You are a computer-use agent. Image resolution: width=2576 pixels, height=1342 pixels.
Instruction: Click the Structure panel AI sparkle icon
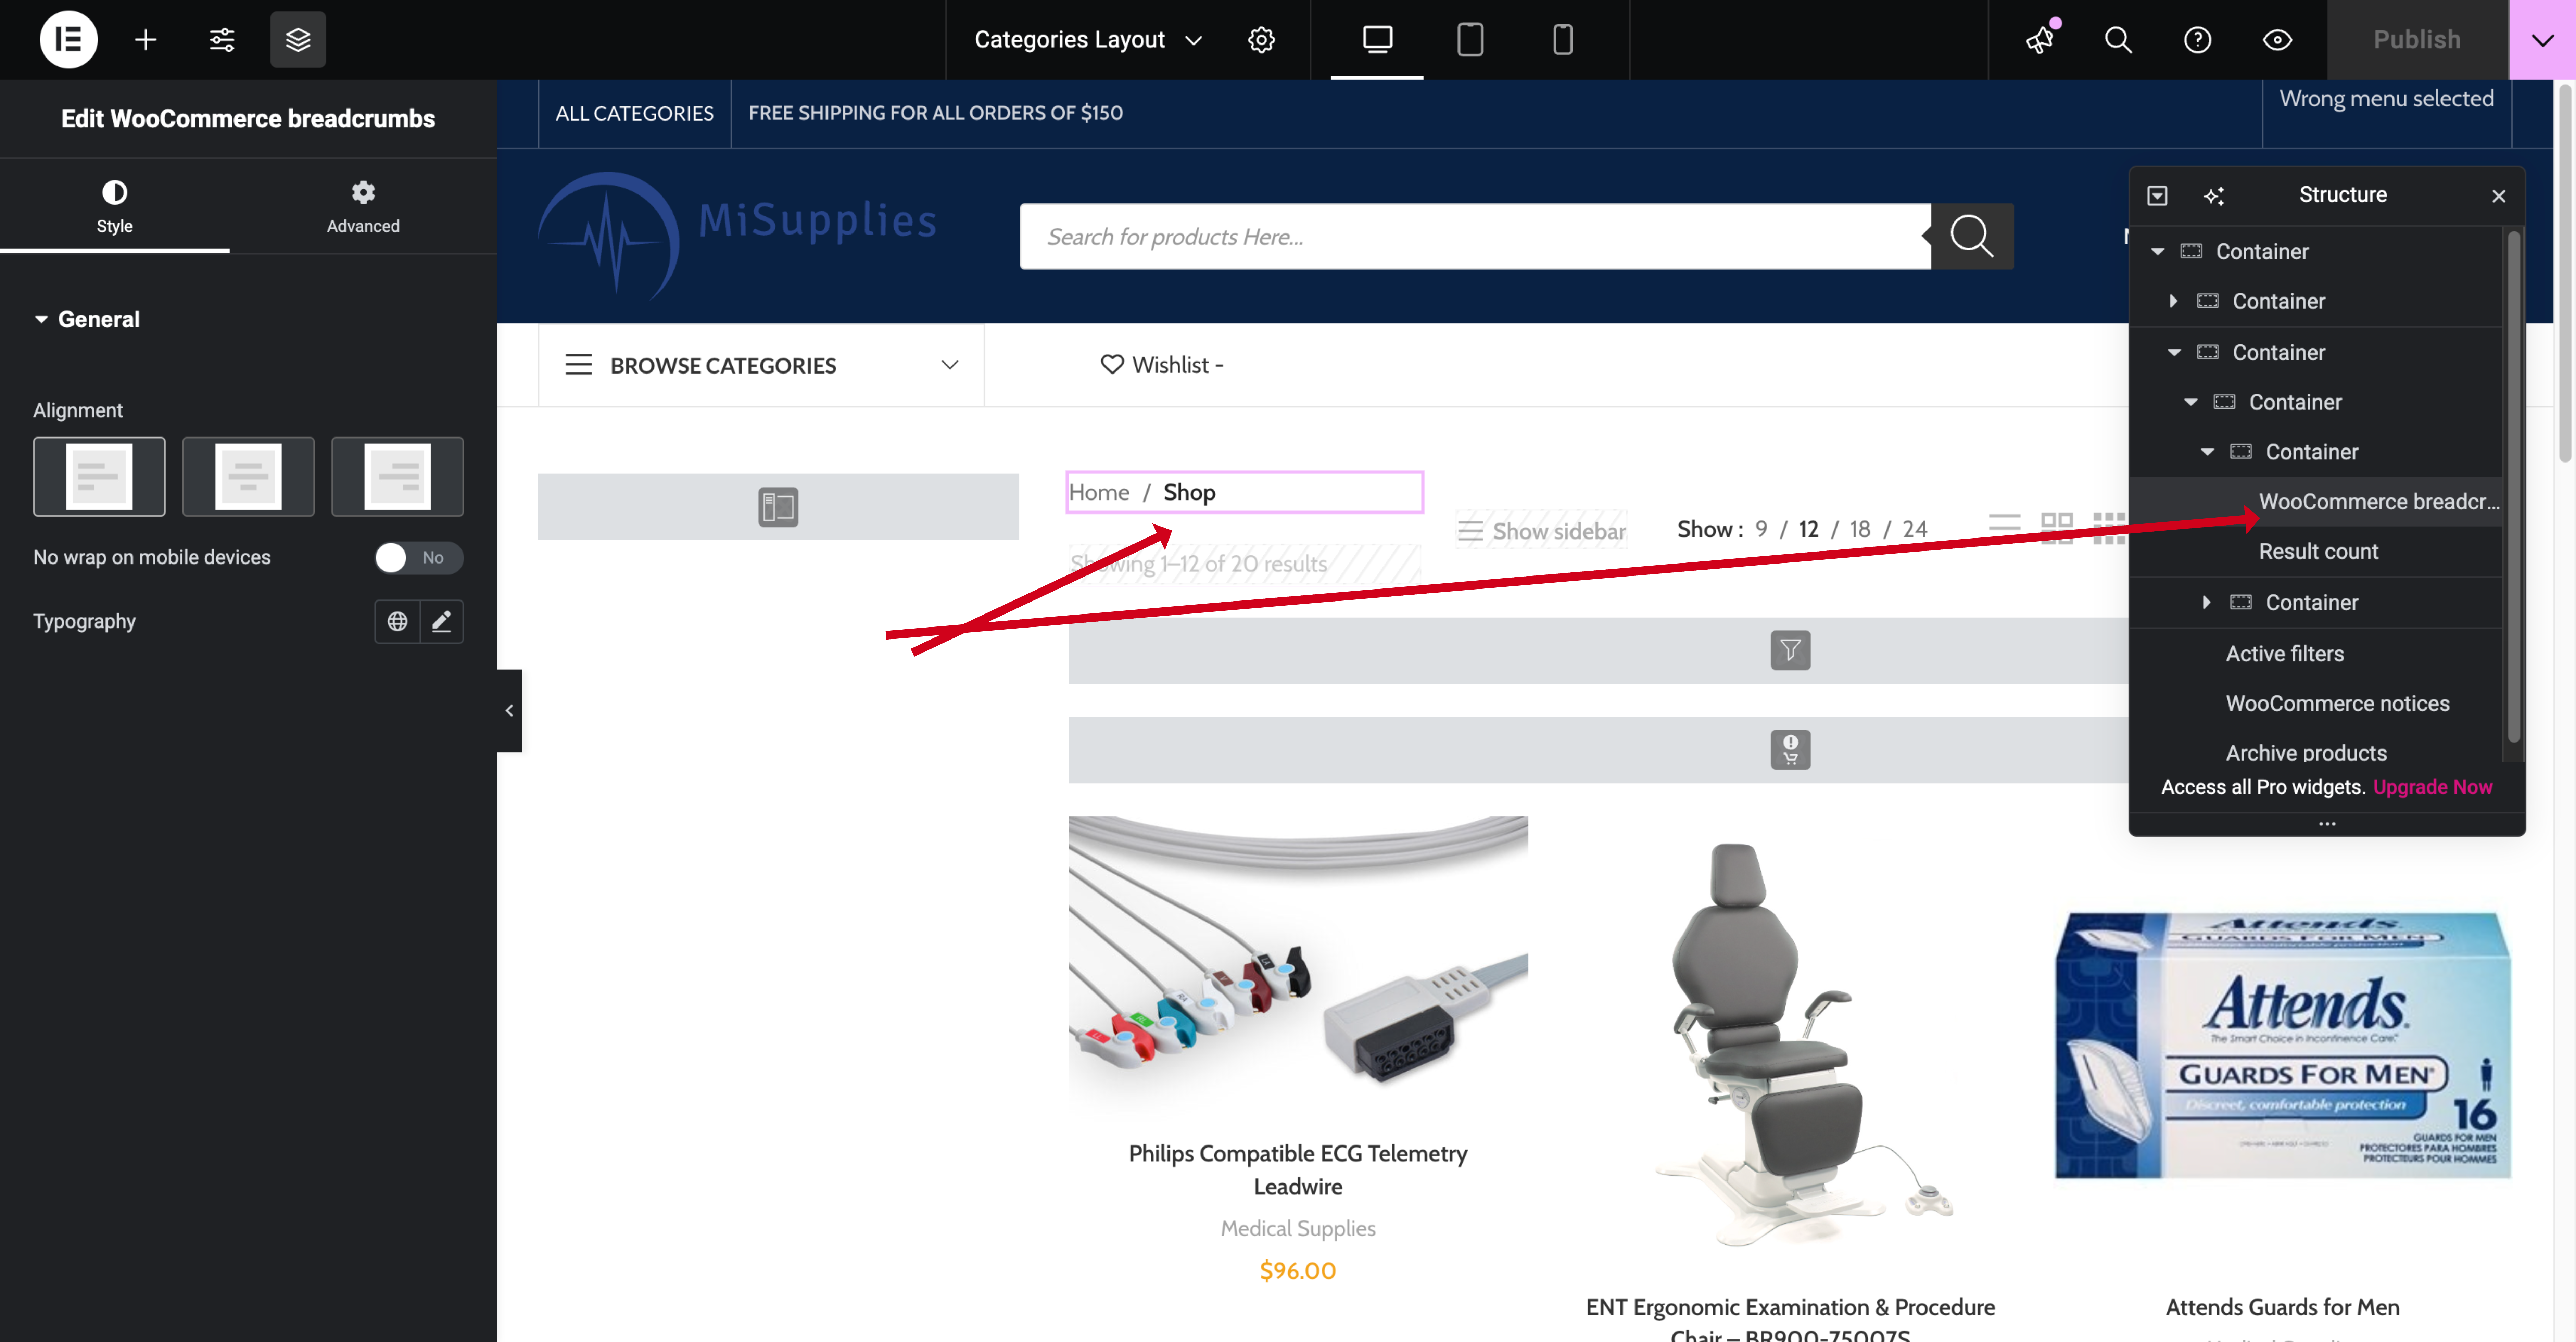(2214, 196)
